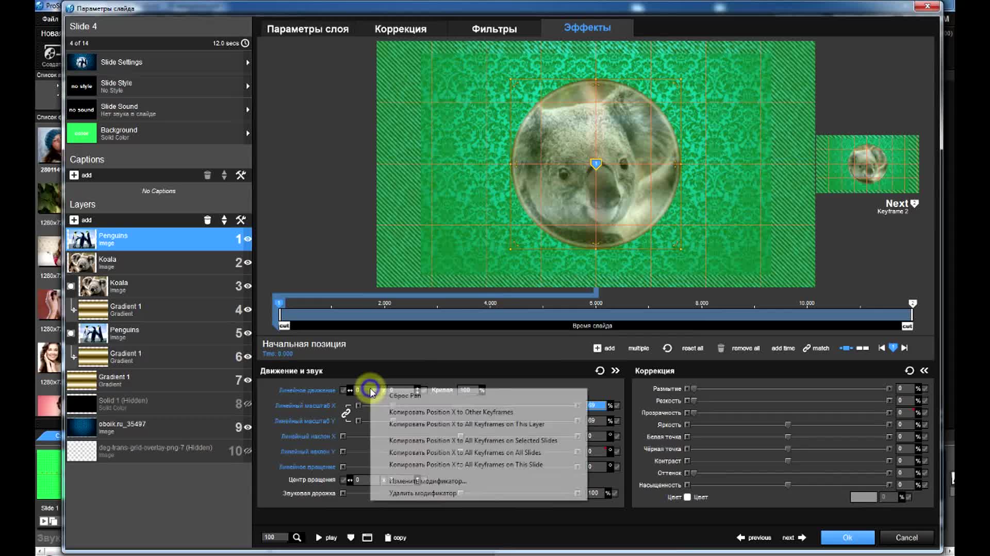Open the Captions tools wrench icon

[241, 175]
